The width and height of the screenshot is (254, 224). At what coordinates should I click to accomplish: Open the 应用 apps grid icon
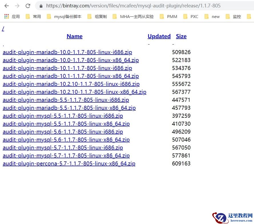coord(6,16)
